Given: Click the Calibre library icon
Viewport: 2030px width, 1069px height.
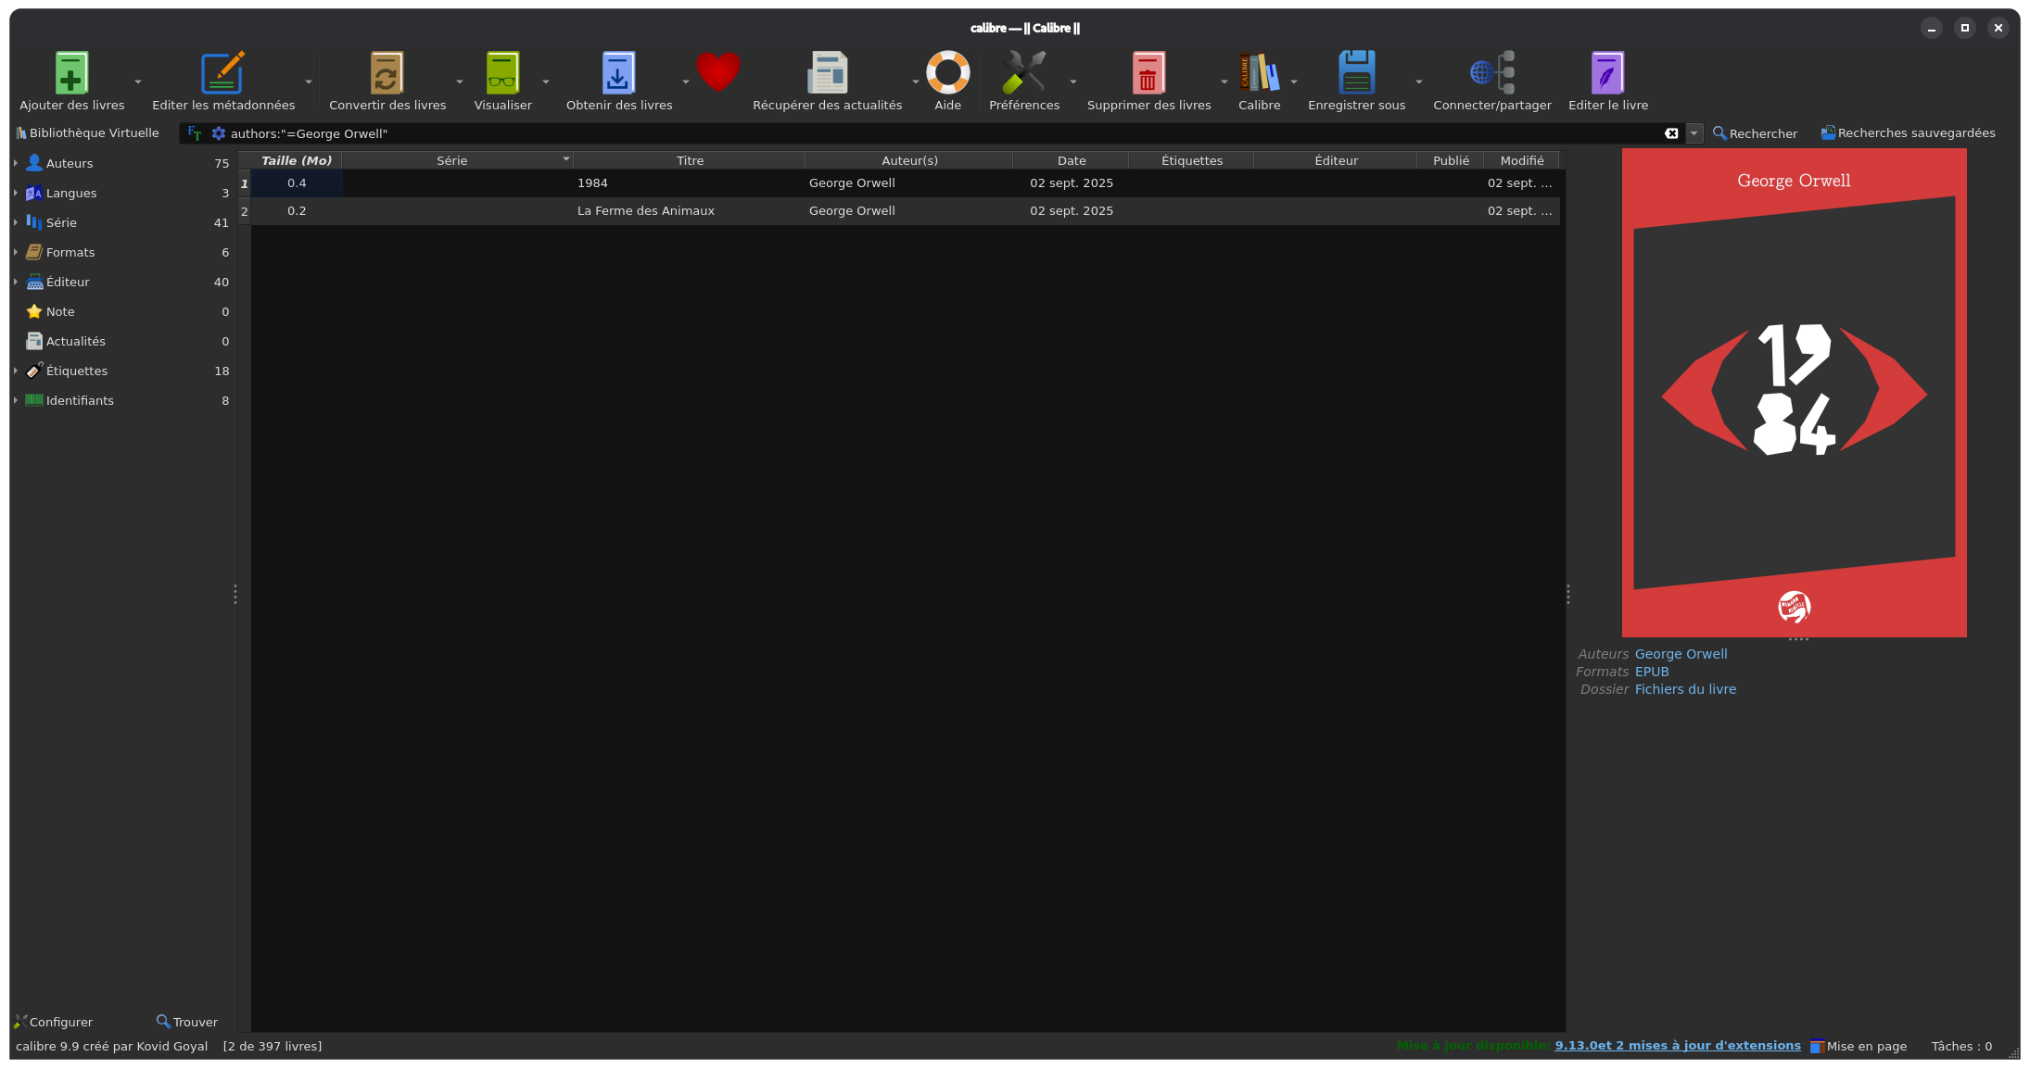Looking at the screenshot, I should [1259, 72].
